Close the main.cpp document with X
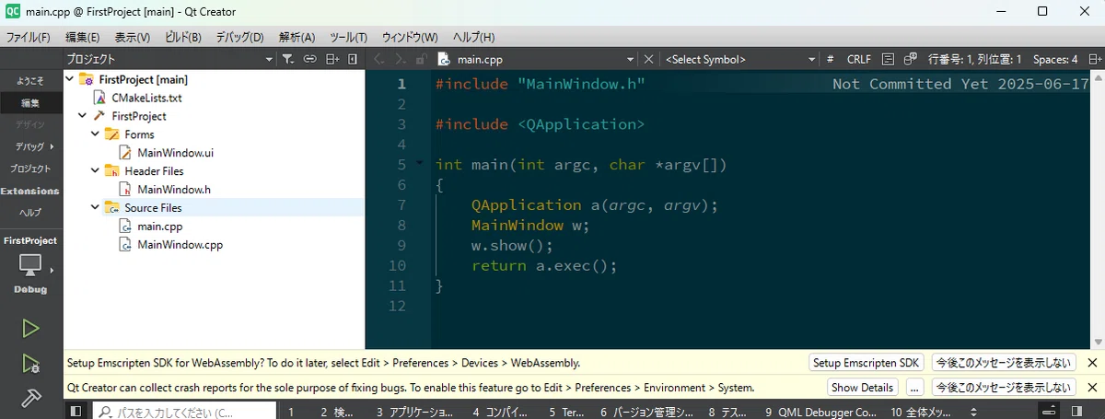This screenshot has width=1105, height=419. click(648, 59)
